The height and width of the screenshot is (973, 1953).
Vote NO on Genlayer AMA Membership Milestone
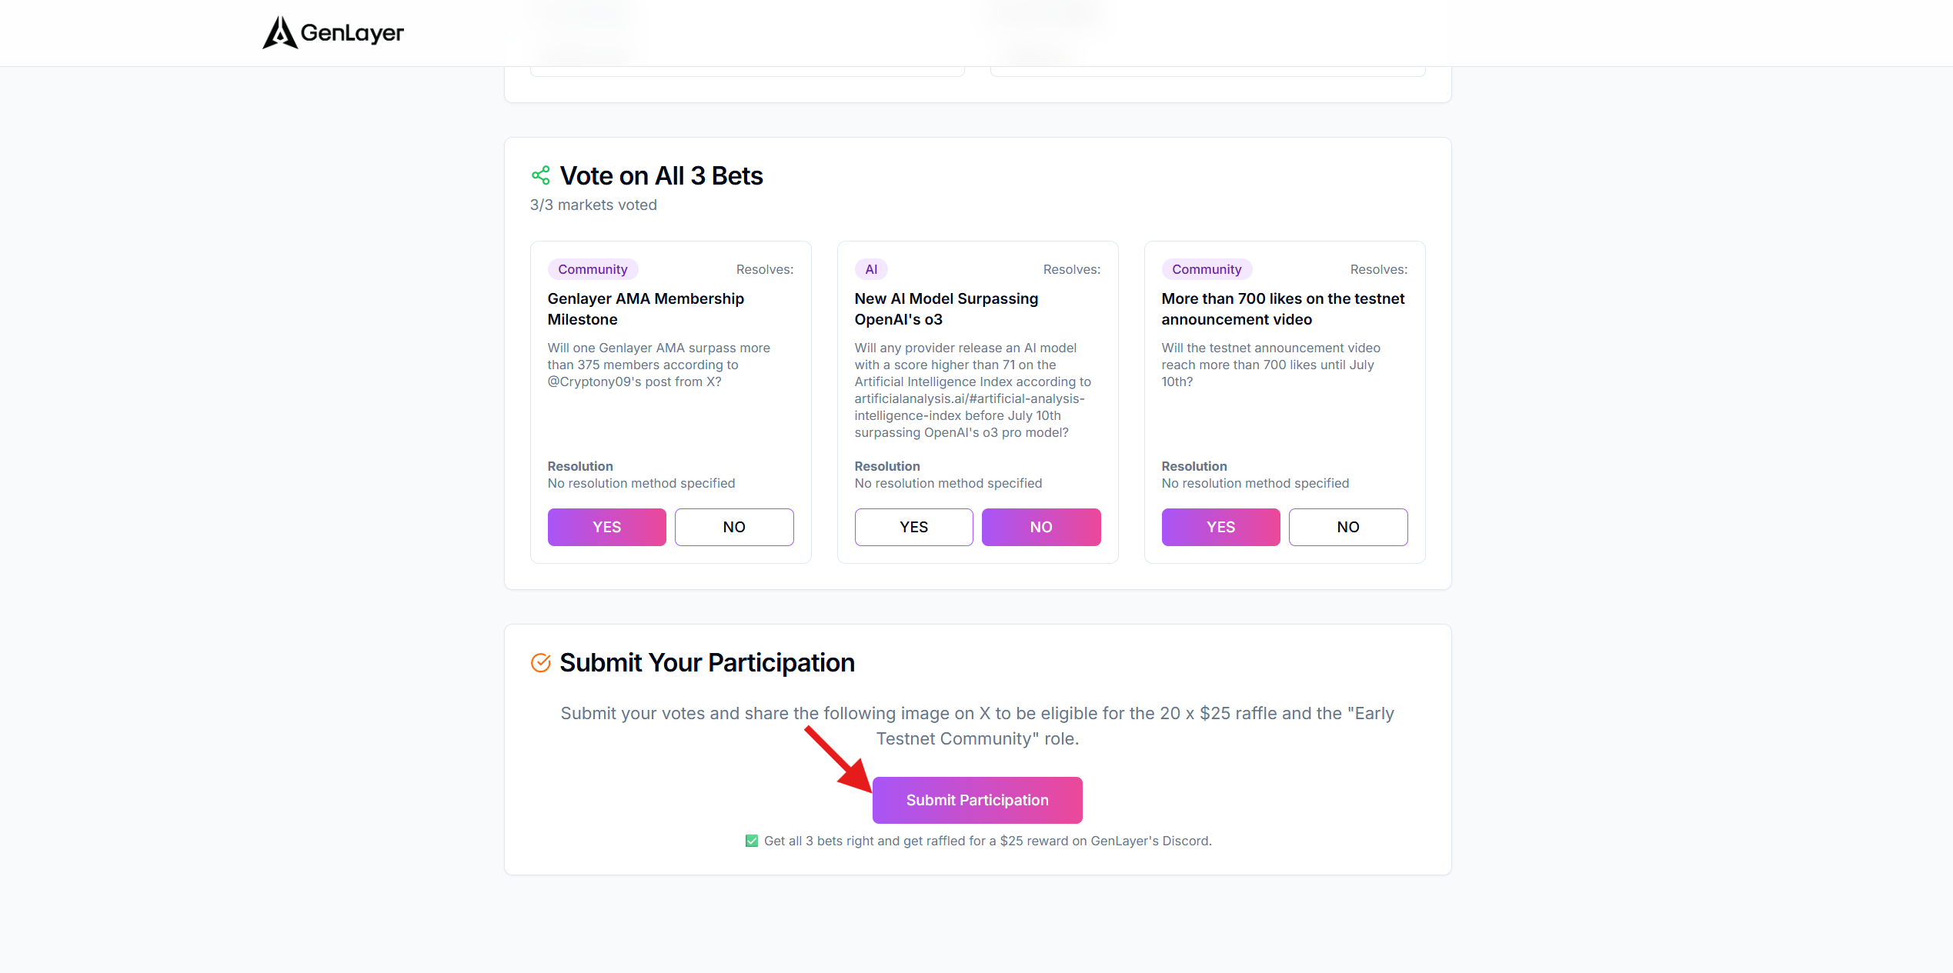tap(734, 527)
